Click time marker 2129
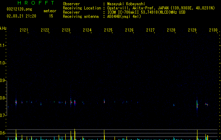The height and width of the screenshot is (140, 221). (x=192, y=30)
